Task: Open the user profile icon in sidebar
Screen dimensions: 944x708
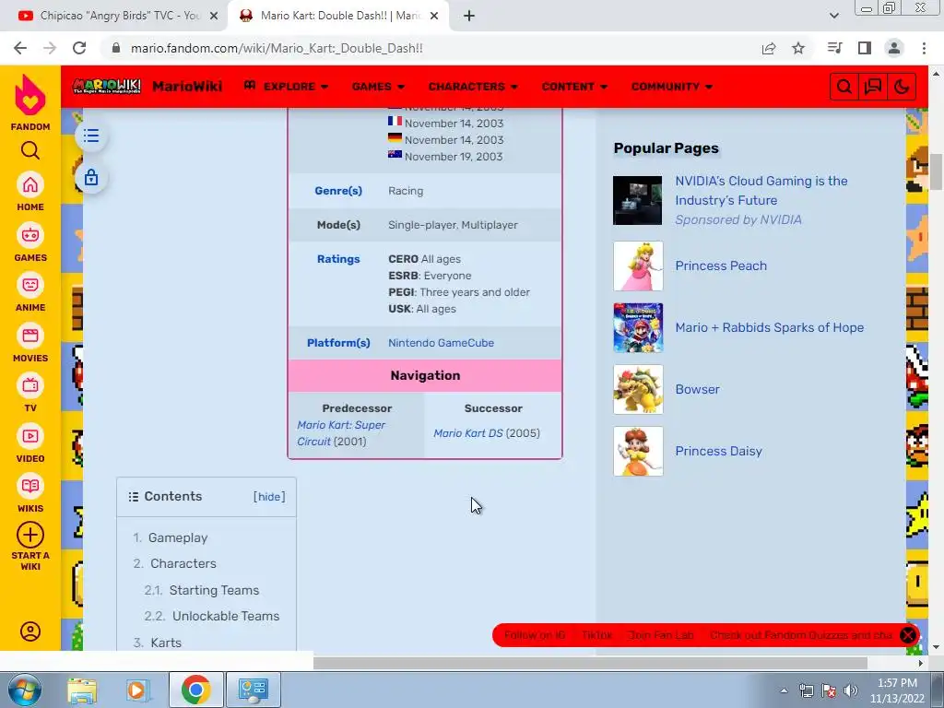Action: coord(30,631)
